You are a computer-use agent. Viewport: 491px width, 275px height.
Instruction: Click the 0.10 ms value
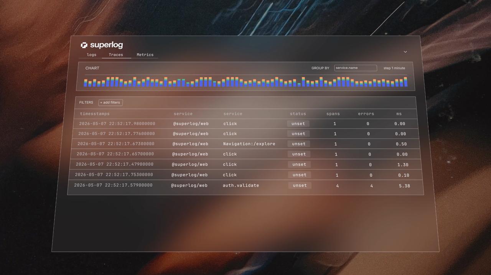tap(404, 175)
